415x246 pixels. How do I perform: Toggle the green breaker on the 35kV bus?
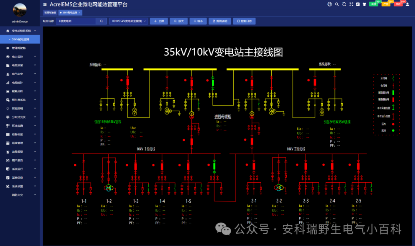point(213,83)
